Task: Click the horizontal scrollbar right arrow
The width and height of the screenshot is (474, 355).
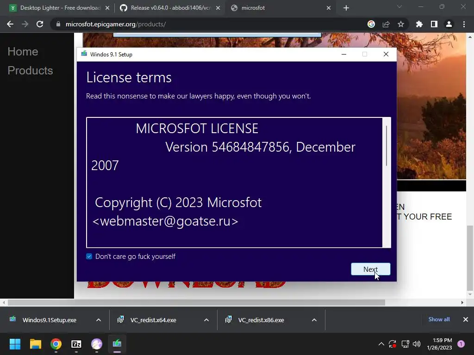Action: pos(462,302)
